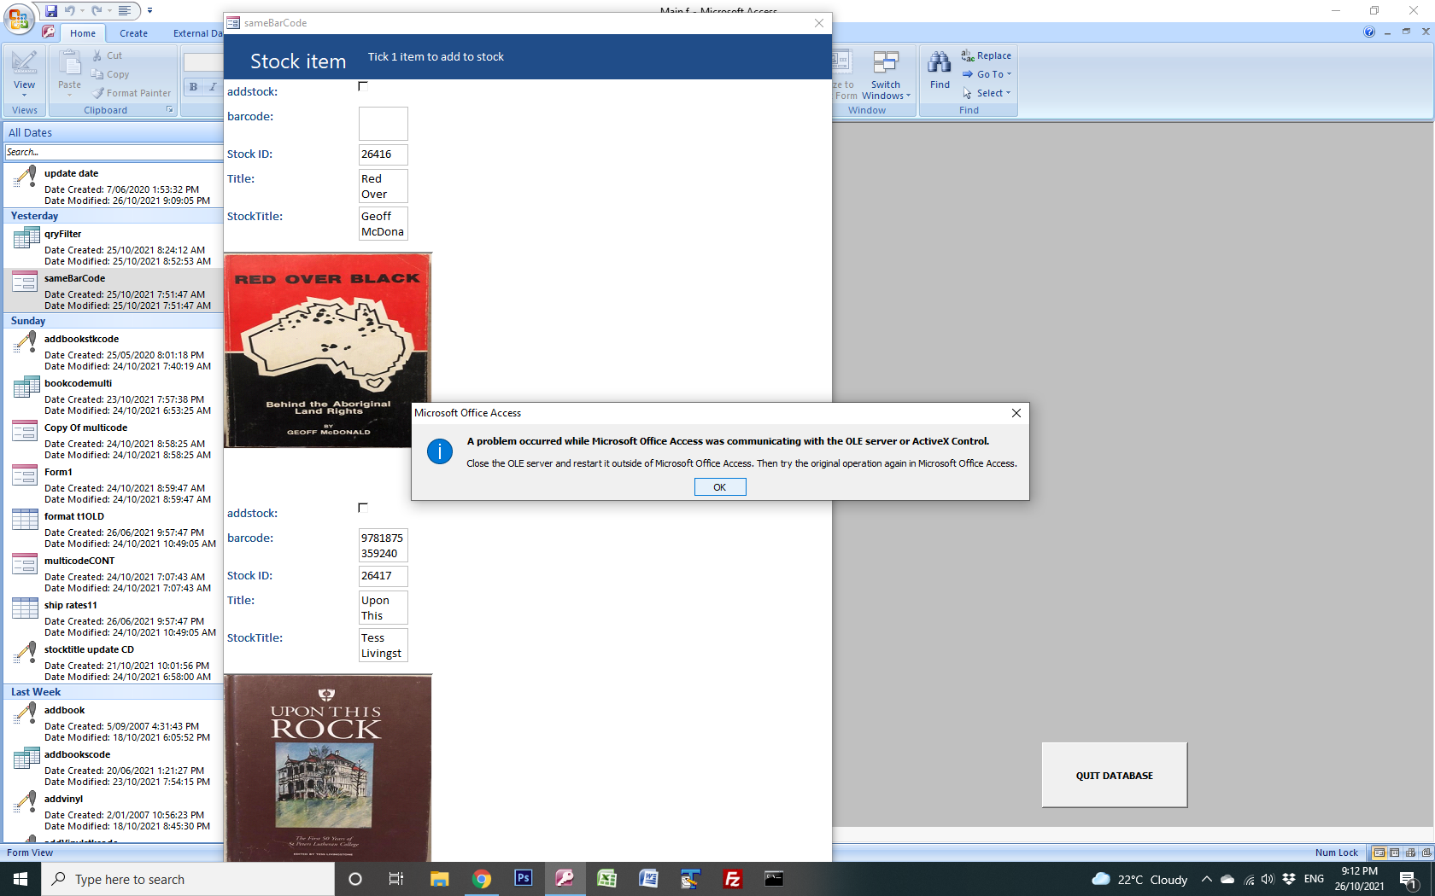The image size is (1435, 896).
Task: Collapse the Sunday group header
Action: point(113,321)
